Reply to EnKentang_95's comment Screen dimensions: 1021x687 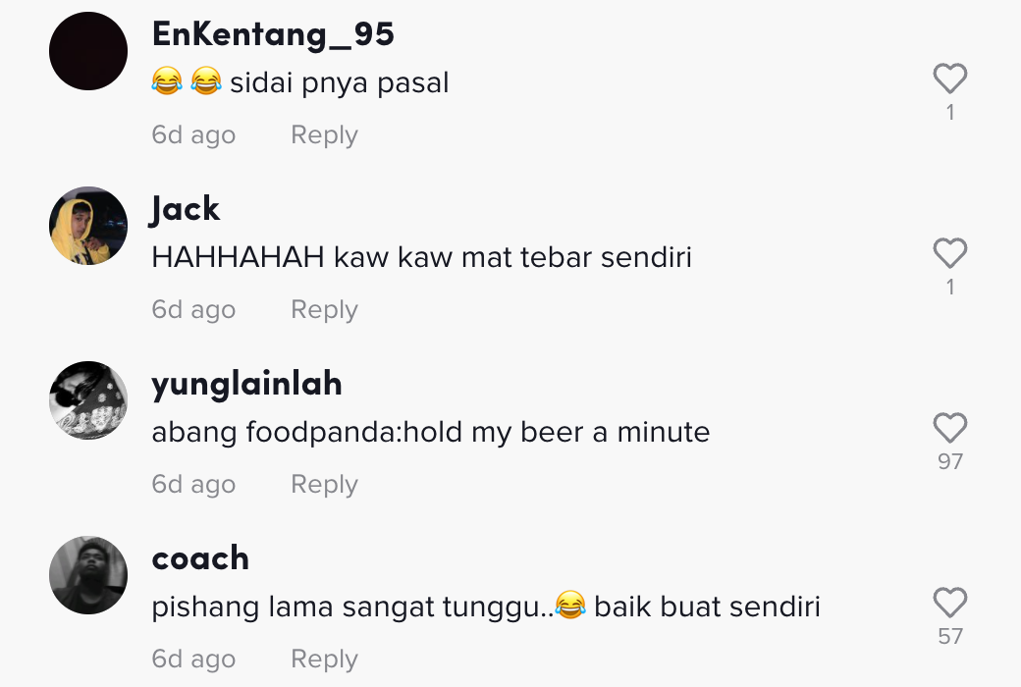[x=324, y=135]
